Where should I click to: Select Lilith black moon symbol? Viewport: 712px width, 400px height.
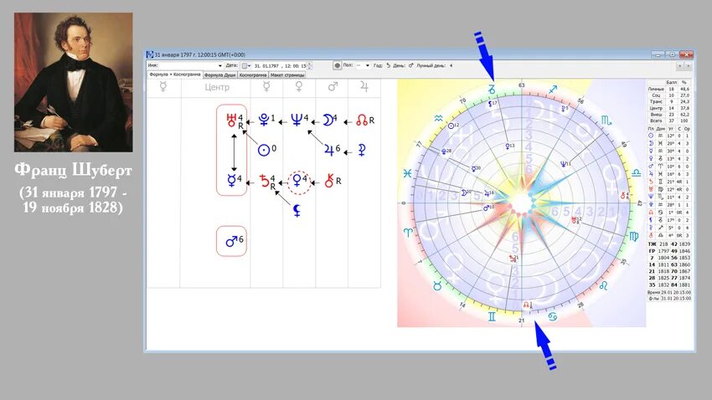pos(297,210)
